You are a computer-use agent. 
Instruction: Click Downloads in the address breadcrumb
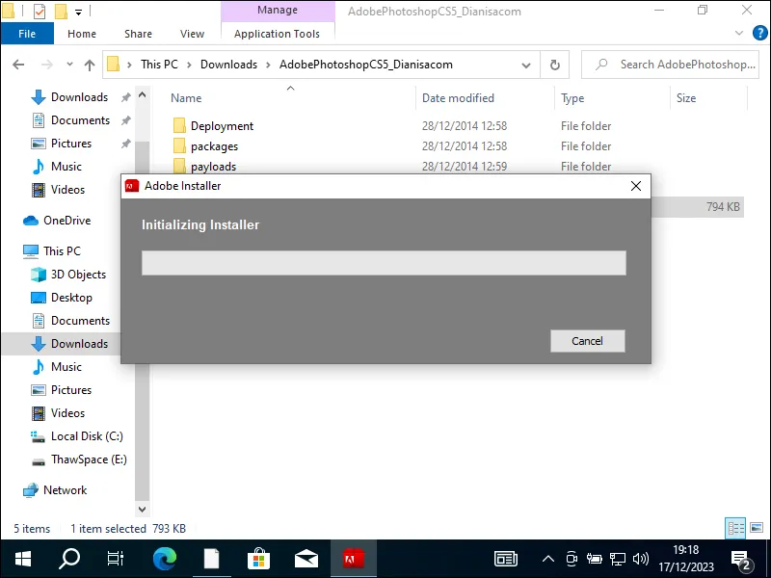click(228, 65)
